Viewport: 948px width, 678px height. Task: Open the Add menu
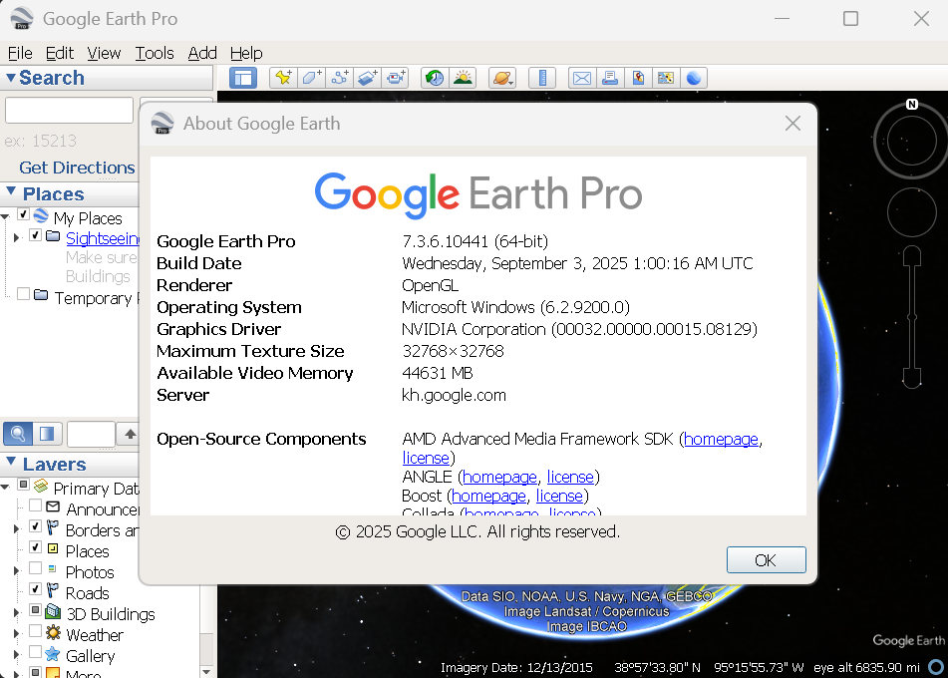coord(202,53)
